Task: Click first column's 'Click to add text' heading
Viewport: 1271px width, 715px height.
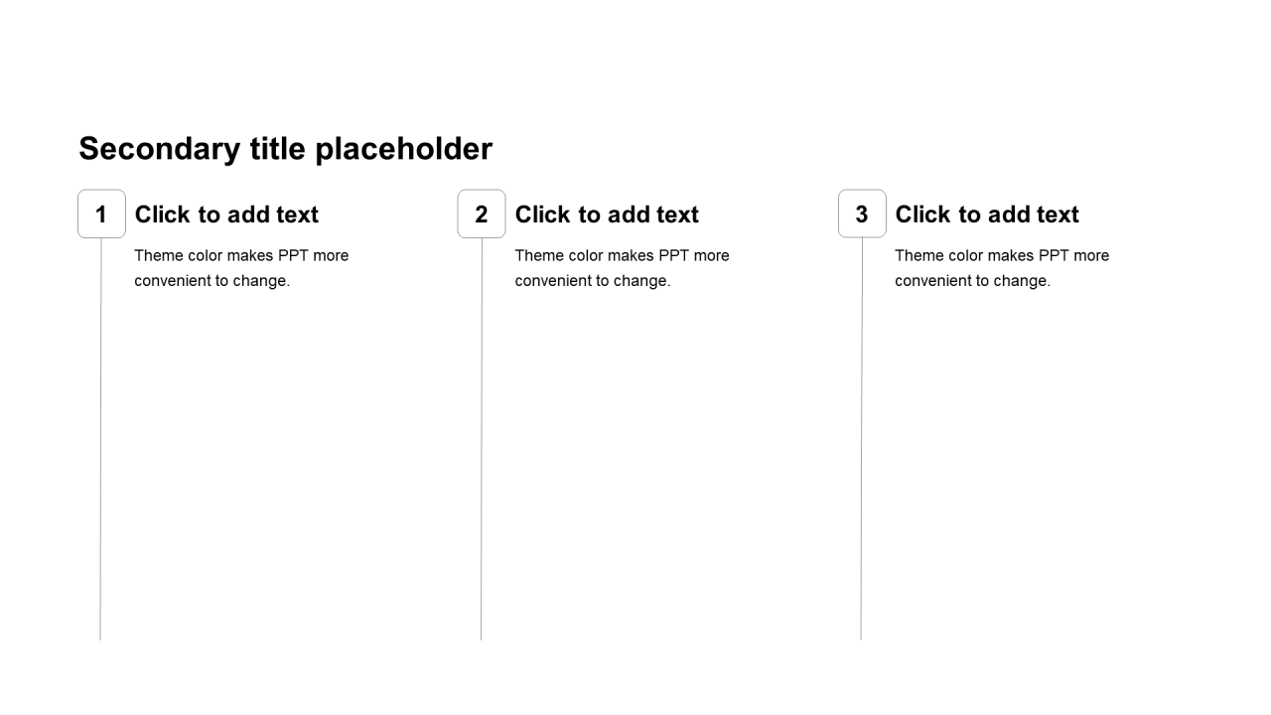Action: (x=226, y=214)
